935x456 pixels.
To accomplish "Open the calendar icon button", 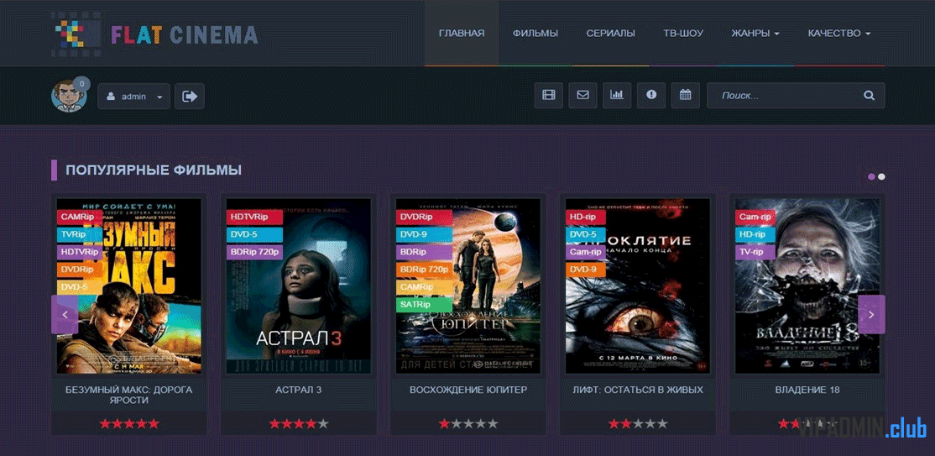I will [685, 96].
